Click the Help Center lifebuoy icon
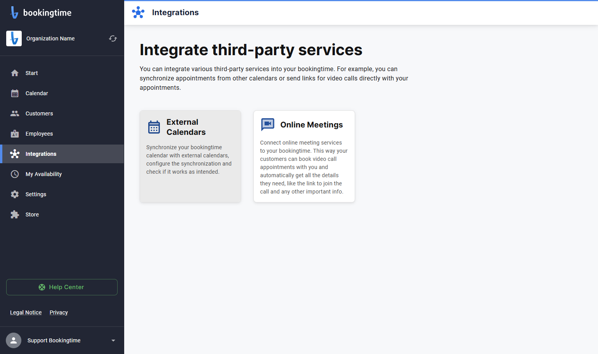This screenshot has width=598, height=354. (42, 287)
